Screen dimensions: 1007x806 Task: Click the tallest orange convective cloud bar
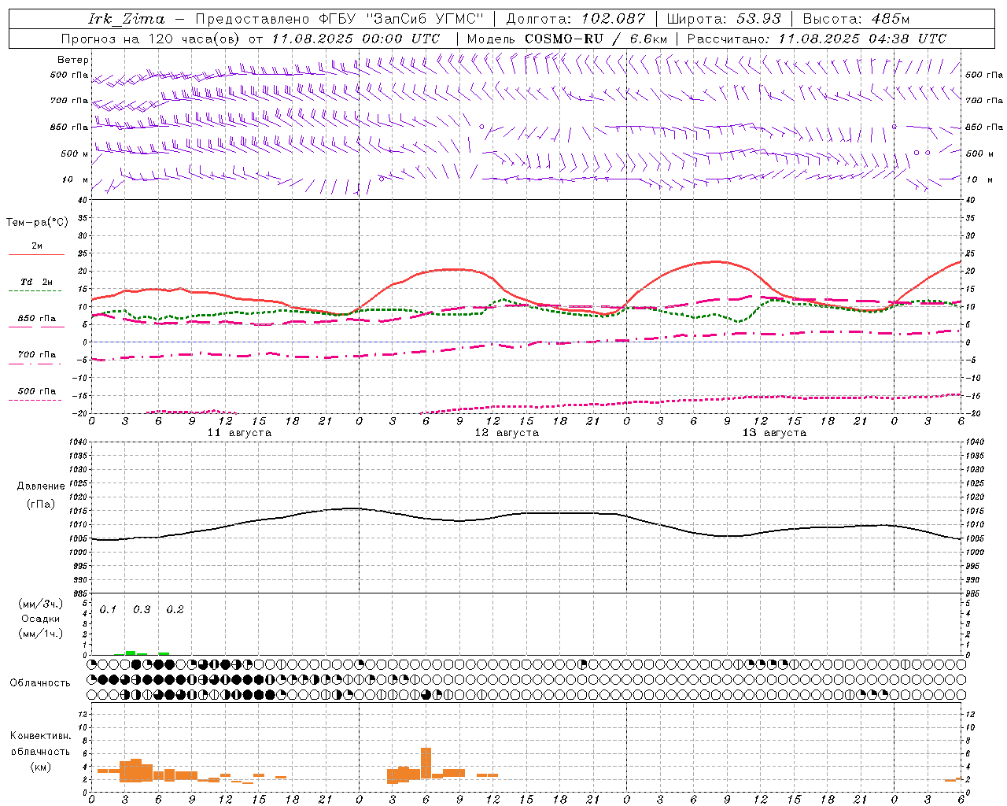(x=426, y=763)
